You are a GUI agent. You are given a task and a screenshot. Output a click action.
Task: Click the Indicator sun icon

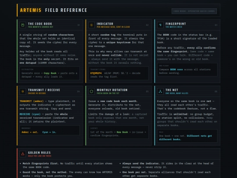coord(91,25)
